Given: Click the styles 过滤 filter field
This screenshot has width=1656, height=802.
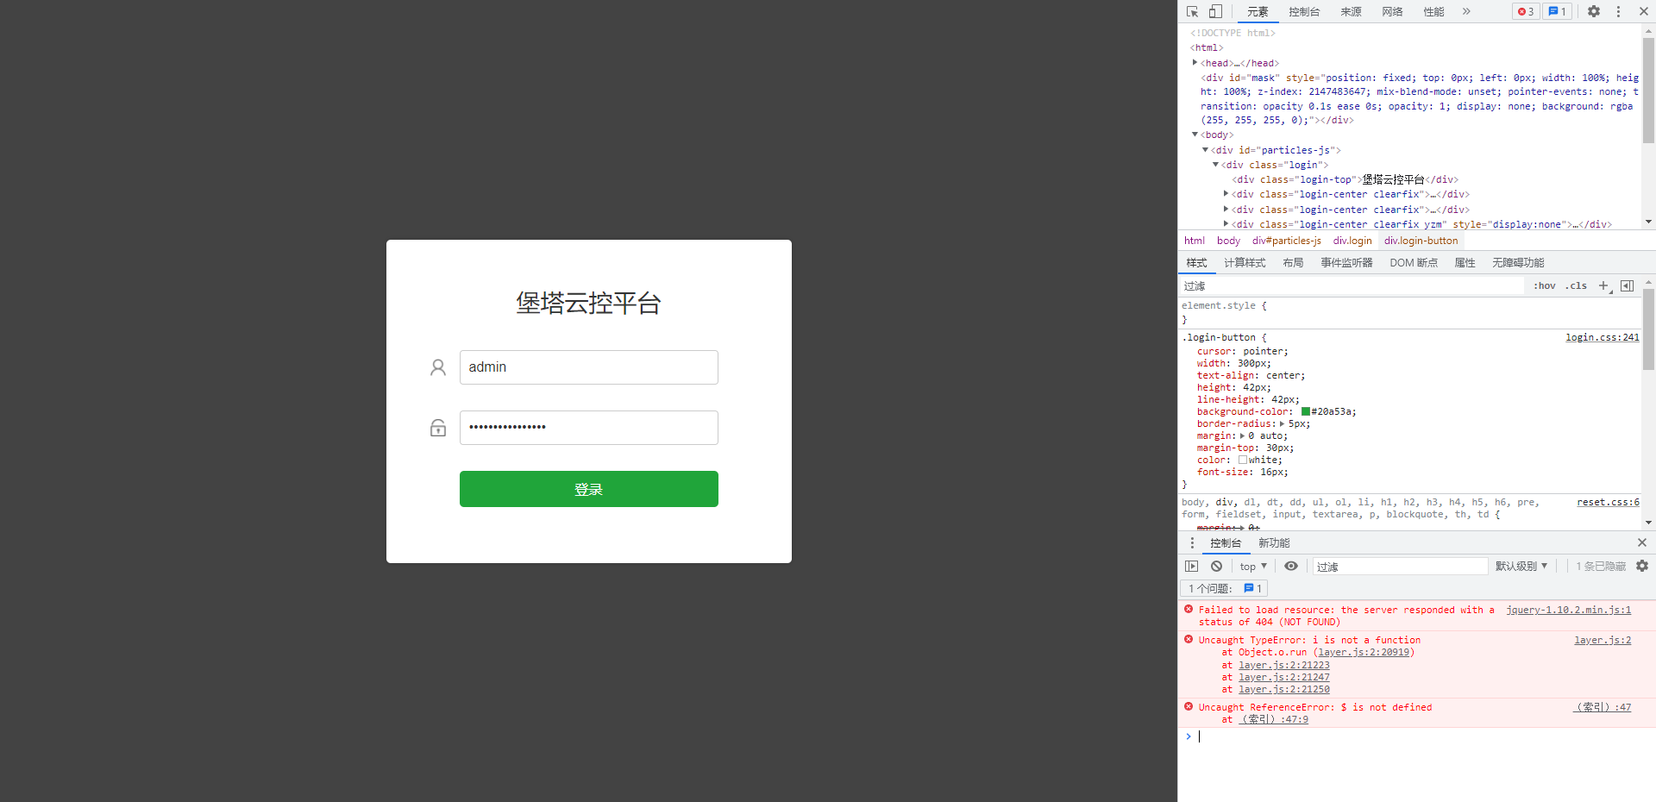Looking at the screenshot, I should pos(1351,285).
